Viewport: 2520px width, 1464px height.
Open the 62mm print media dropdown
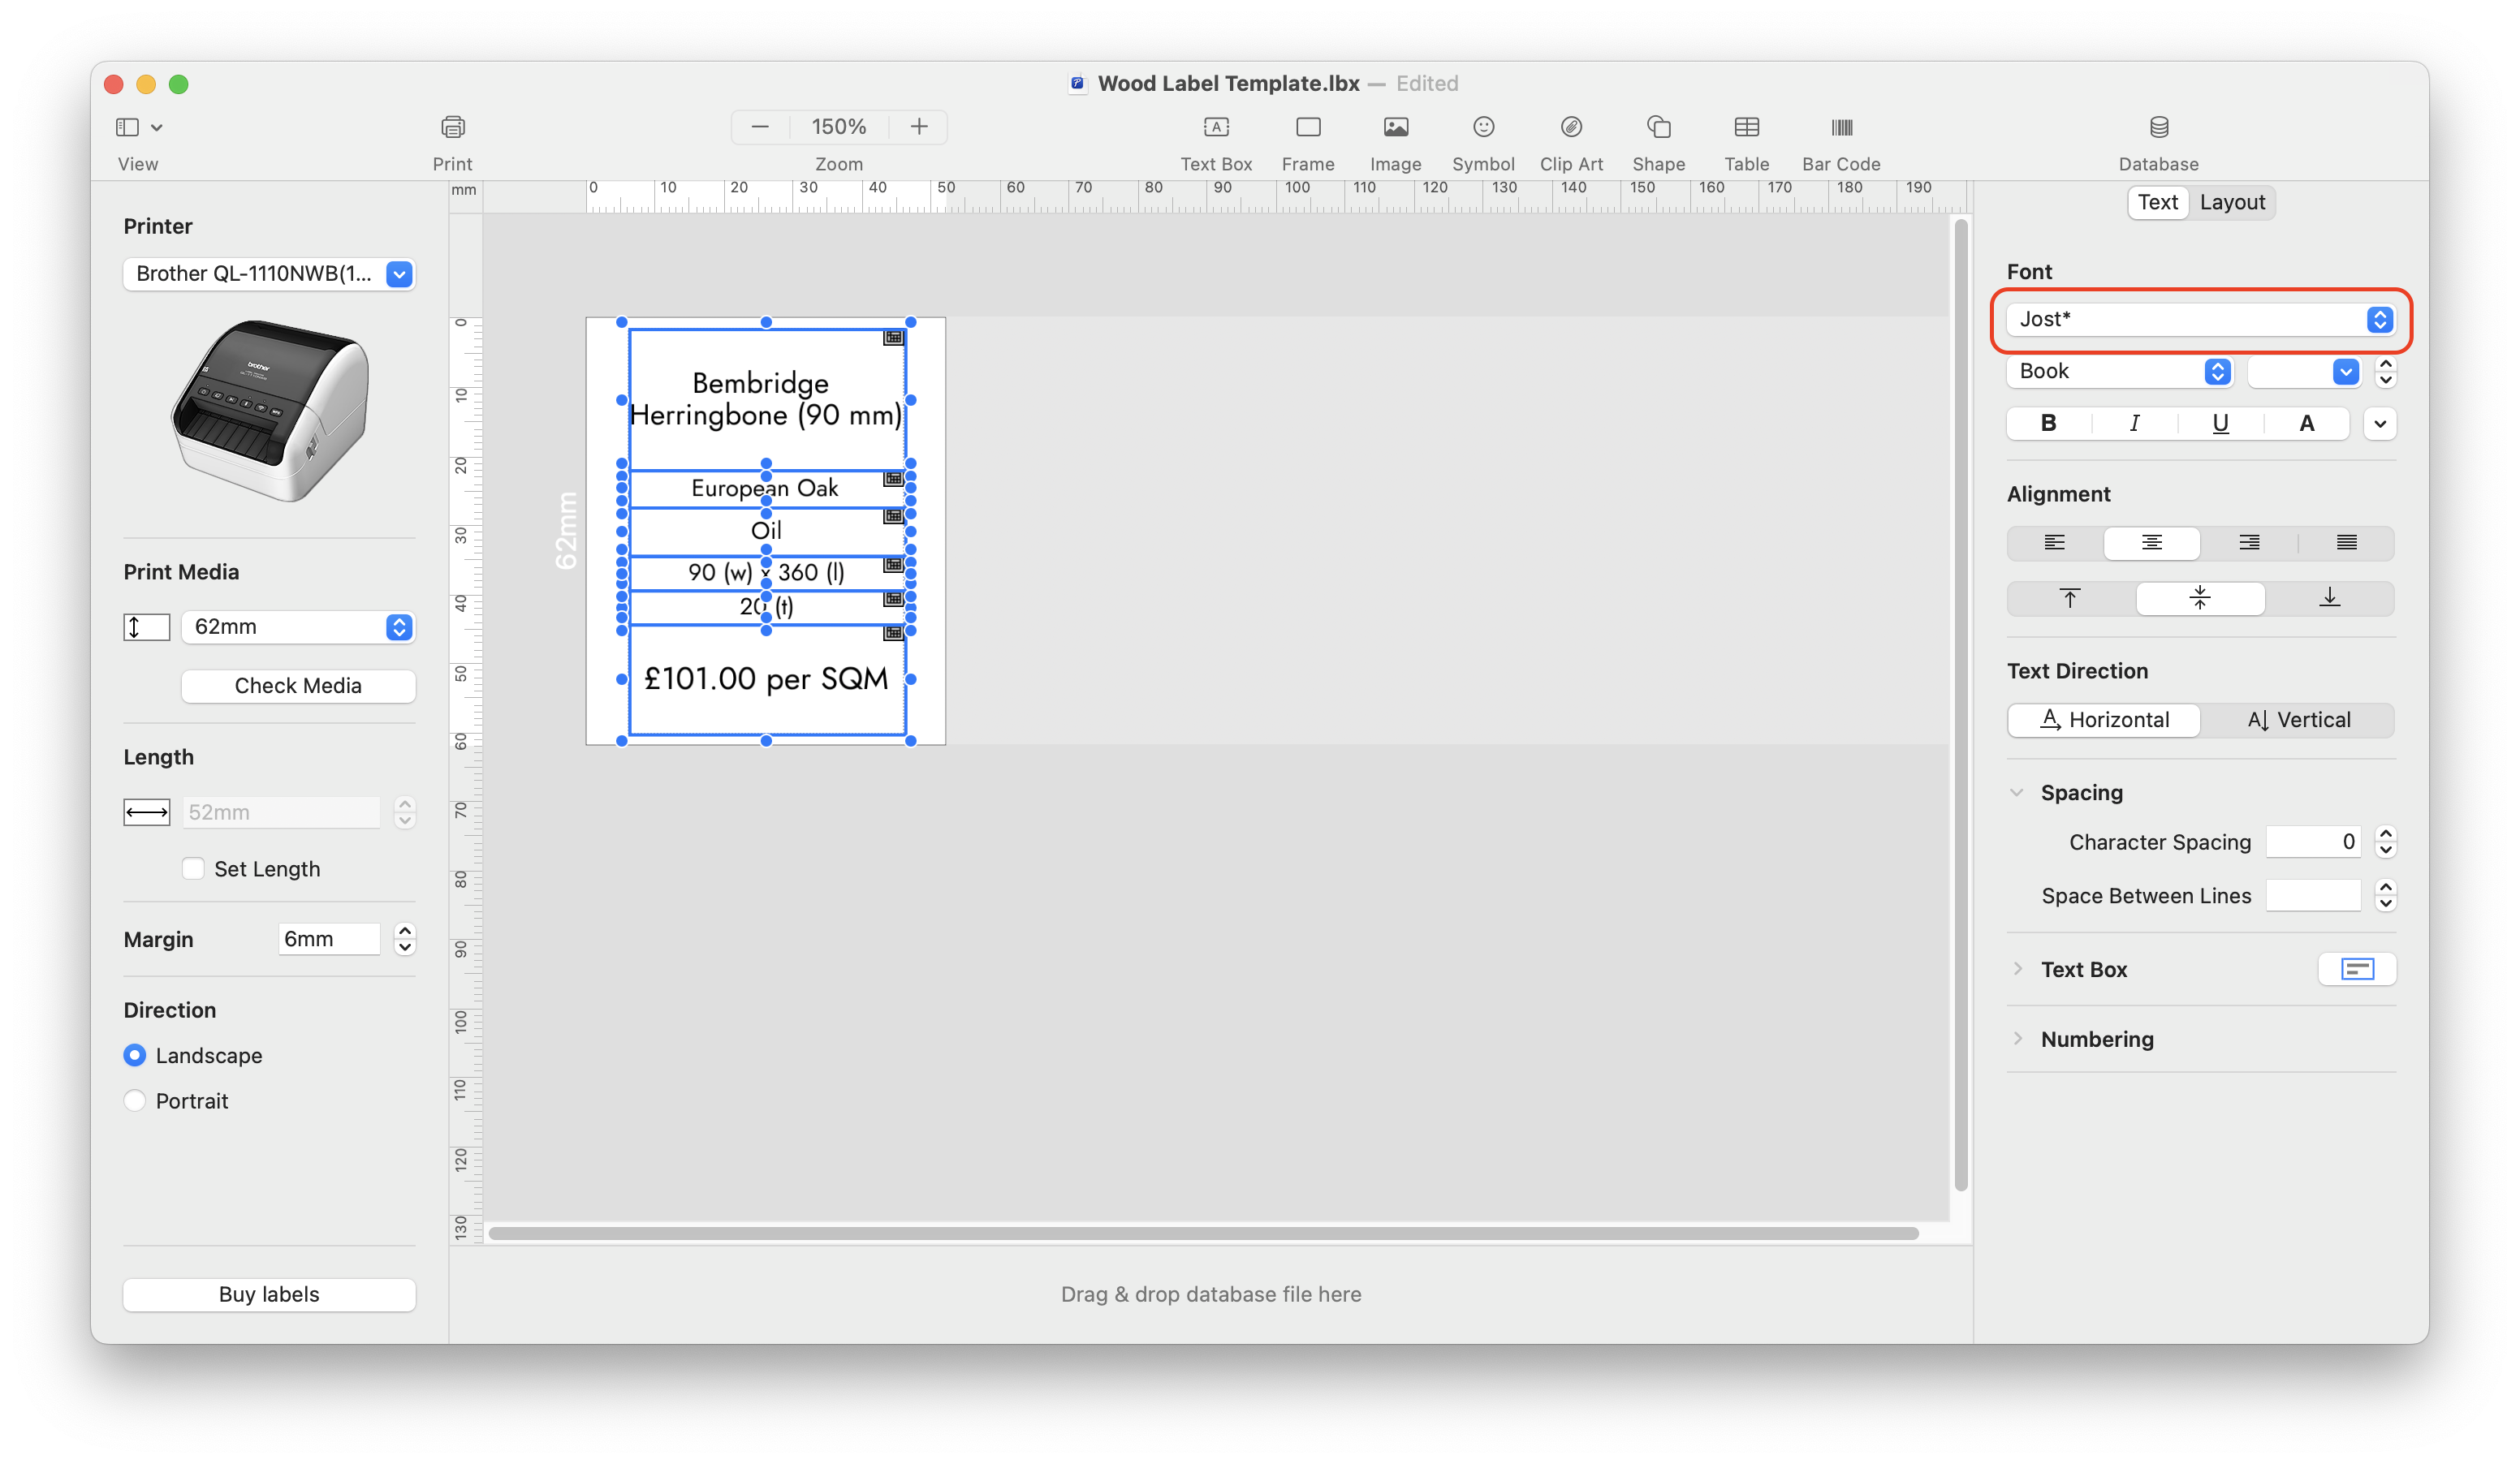[298, 627]
